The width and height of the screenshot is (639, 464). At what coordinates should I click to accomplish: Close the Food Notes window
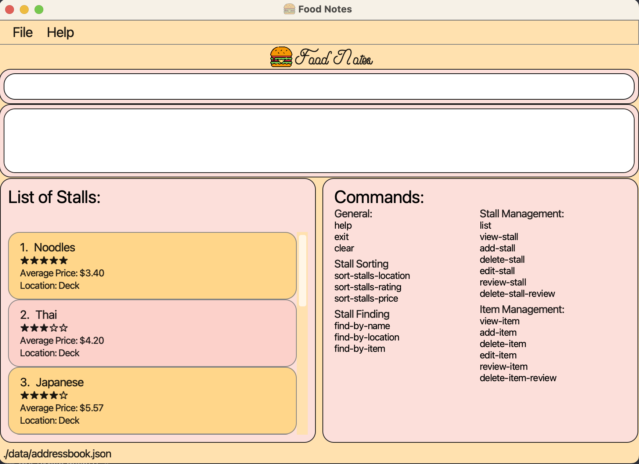point(10,10)
